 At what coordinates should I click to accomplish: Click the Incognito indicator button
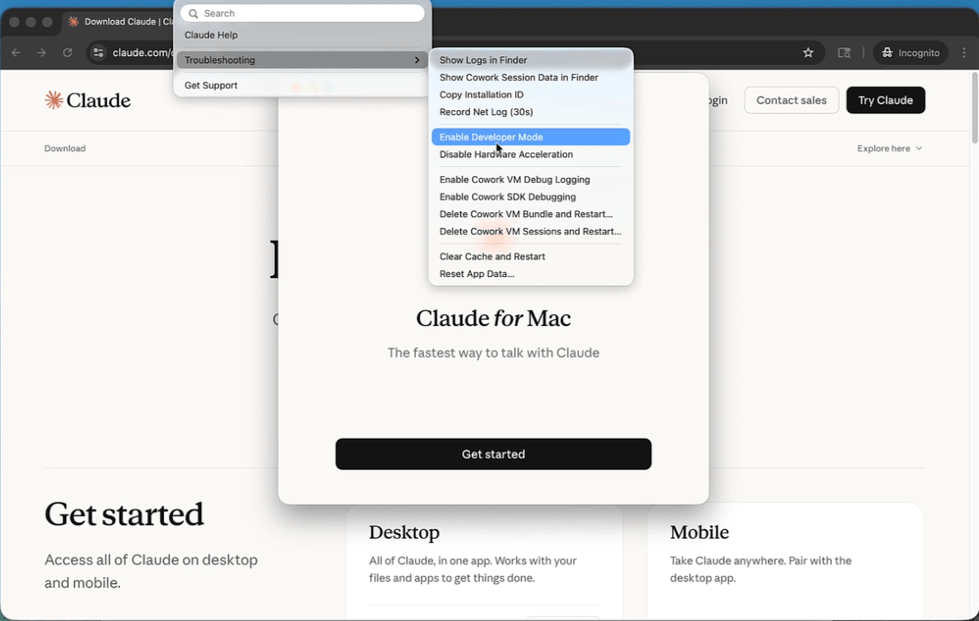[910, 53]
